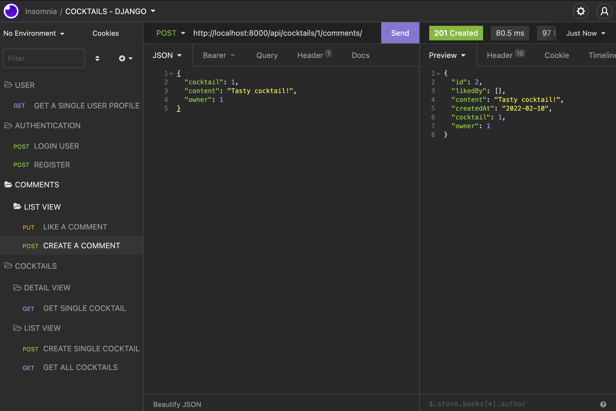Fold line 1 of the request JSON
The width and height of the screenshot is (616, 411).
[x=171, y=73]
